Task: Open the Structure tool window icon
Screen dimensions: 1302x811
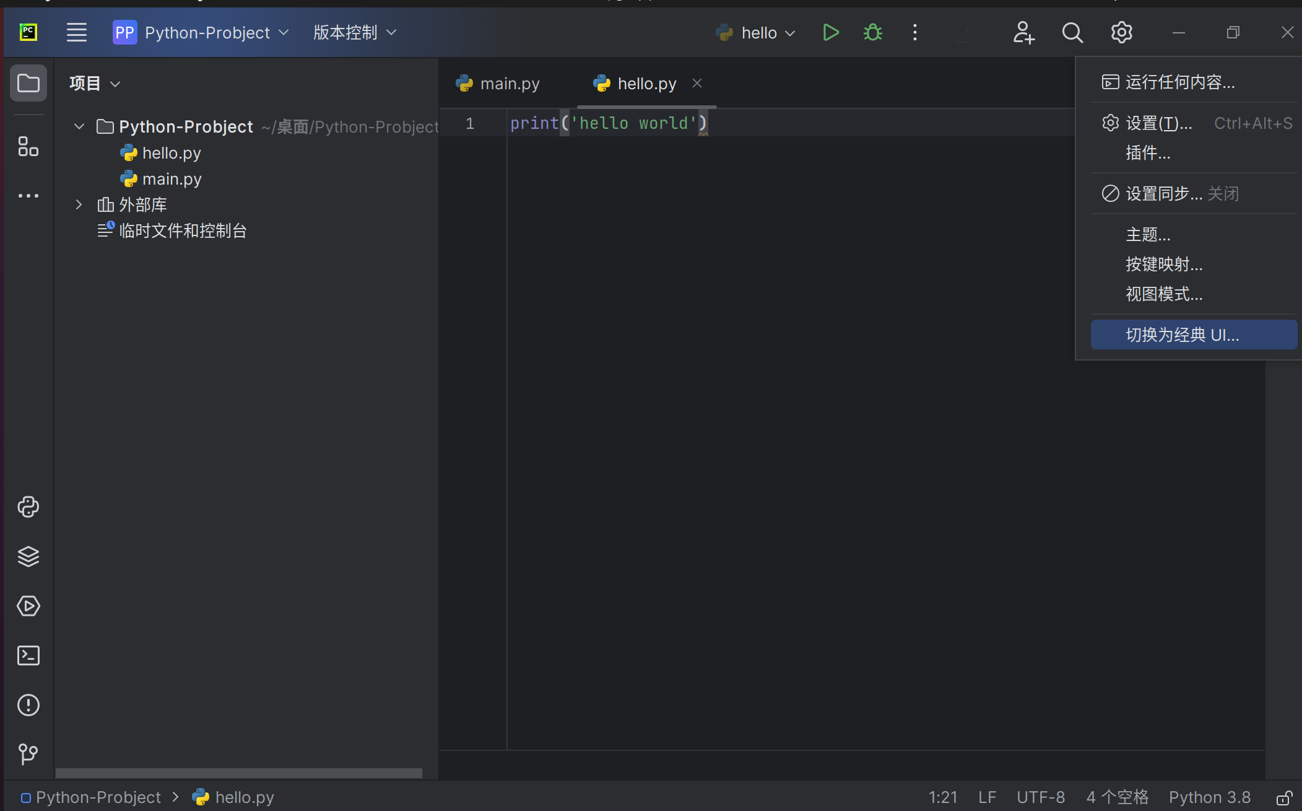Action: click(28, 147)
